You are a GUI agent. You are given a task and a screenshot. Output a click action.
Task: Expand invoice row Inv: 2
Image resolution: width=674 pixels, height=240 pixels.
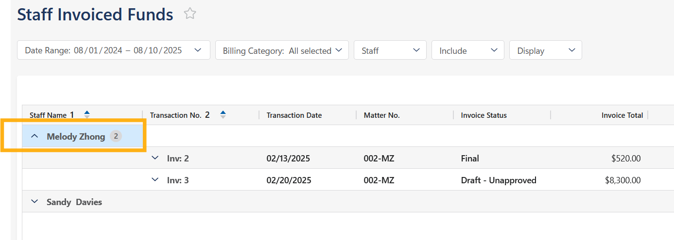155,158
